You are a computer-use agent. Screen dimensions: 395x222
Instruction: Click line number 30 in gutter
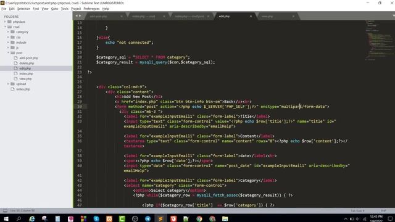coord(80,107)
